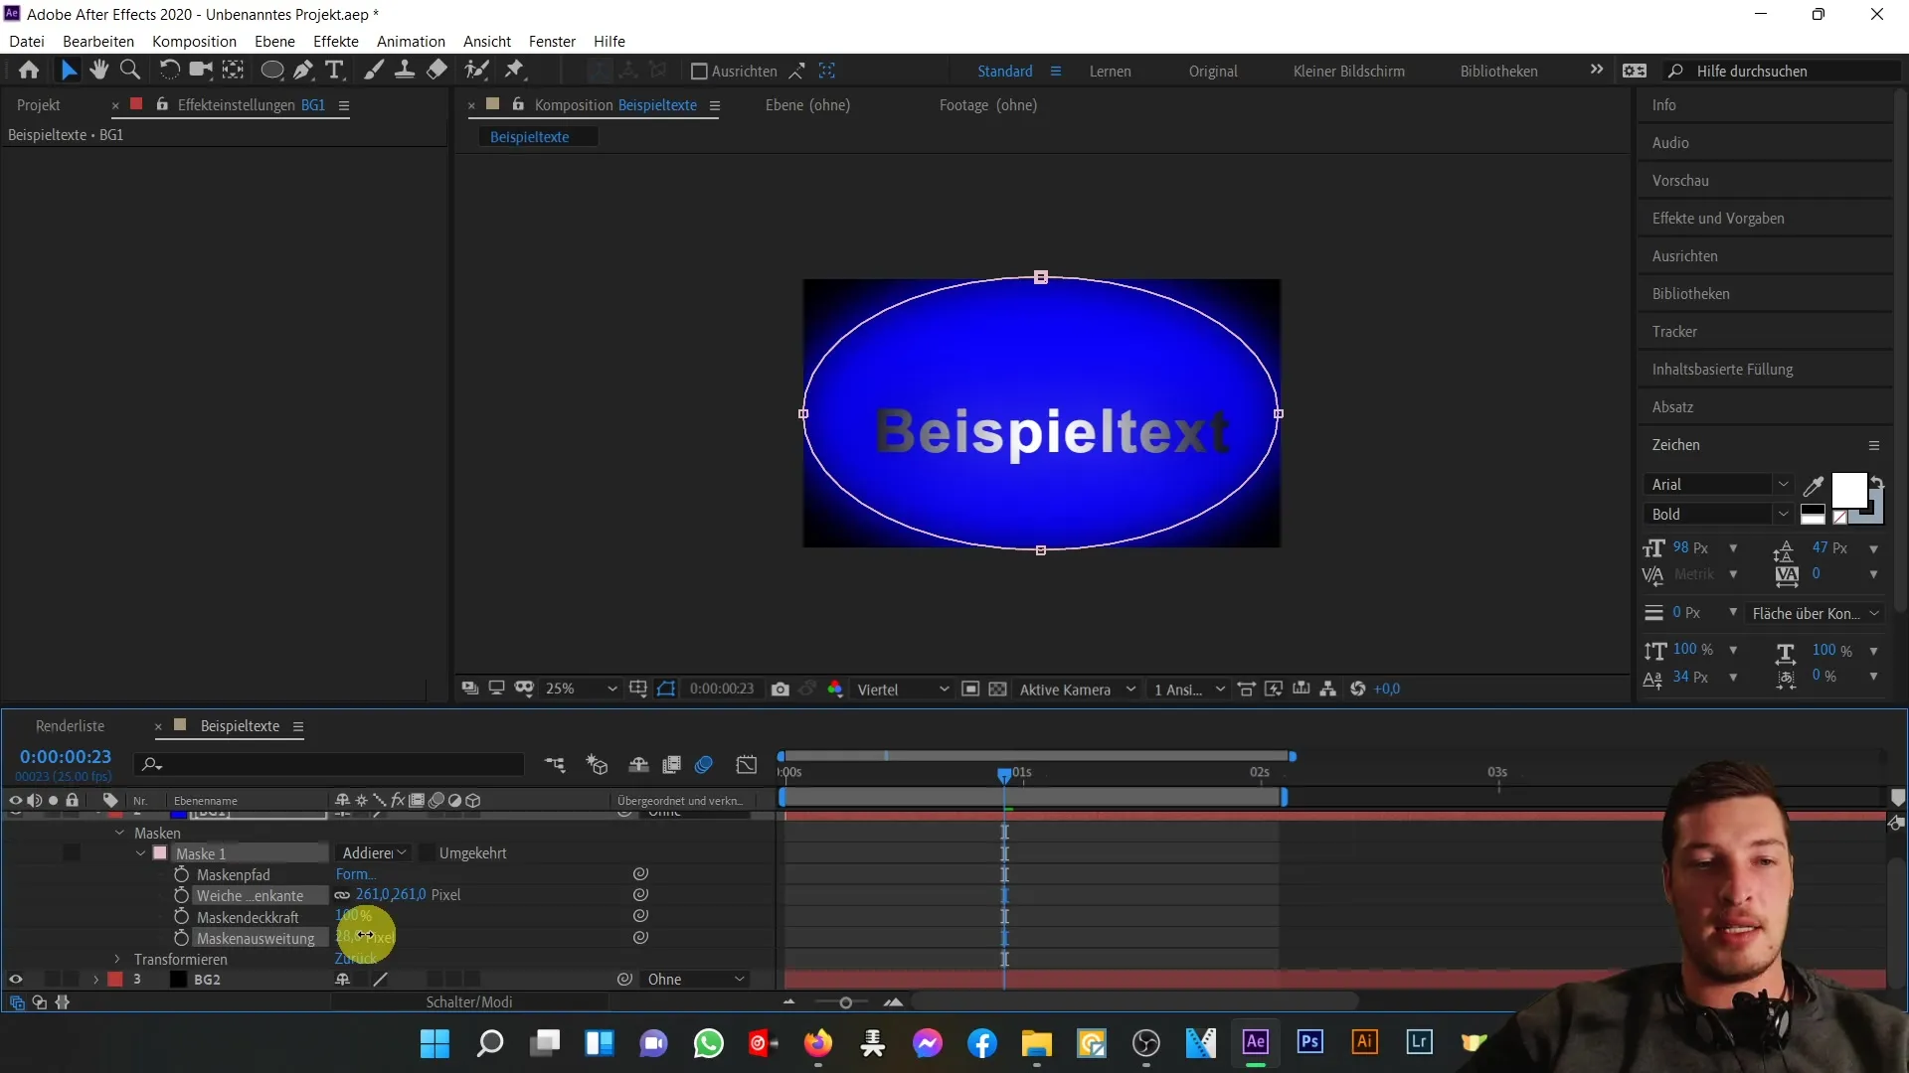Toggle visibility of Maske 1

(160, 852)
